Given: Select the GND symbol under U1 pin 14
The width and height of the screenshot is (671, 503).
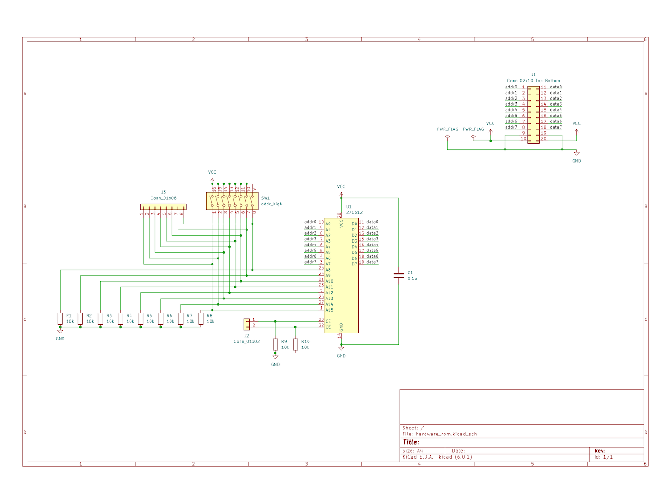Looking at the screenshot, I should [x=341, y=348].
